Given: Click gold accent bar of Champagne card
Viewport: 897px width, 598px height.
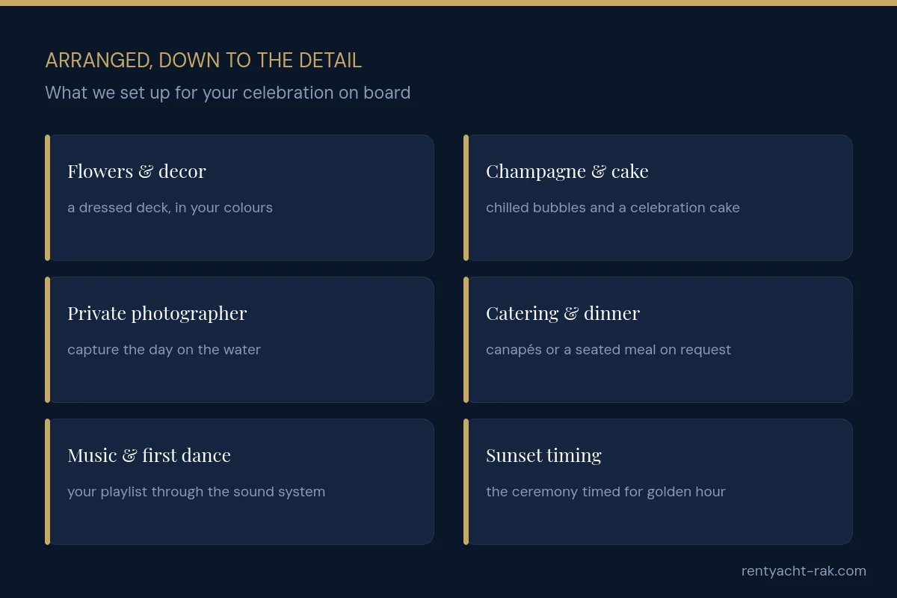Looking at the screenshot, I should pos(466,197).
